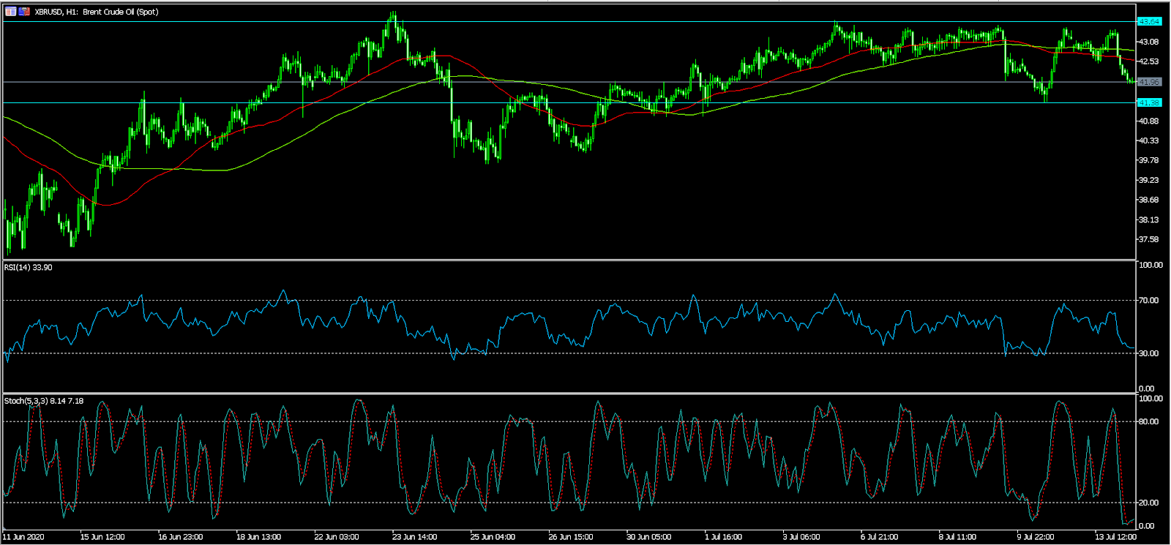Select the cyan 41.38 price label

click(1149, 103)
